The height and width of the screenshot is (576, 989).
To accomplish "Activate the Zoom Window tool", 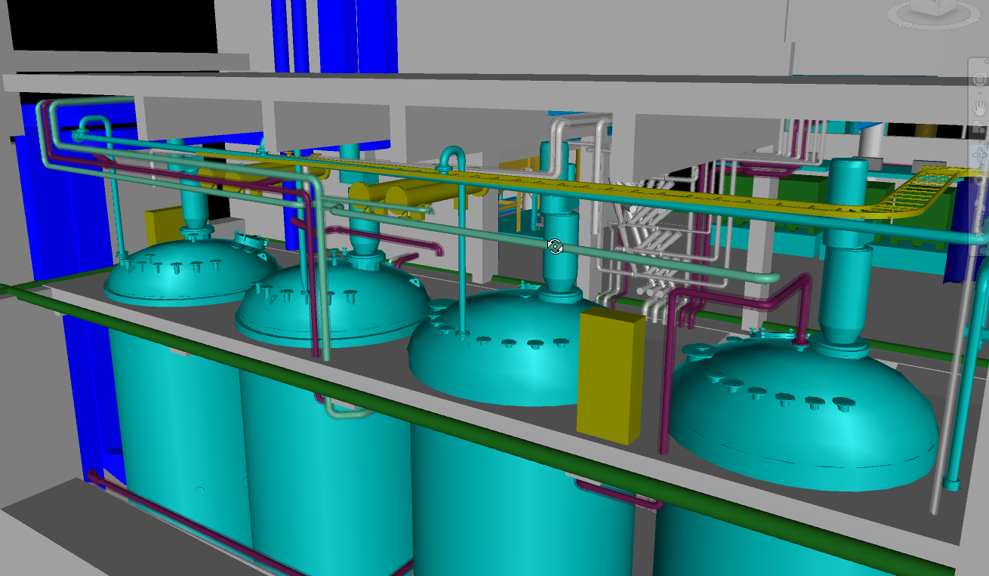I will (980, 130).
